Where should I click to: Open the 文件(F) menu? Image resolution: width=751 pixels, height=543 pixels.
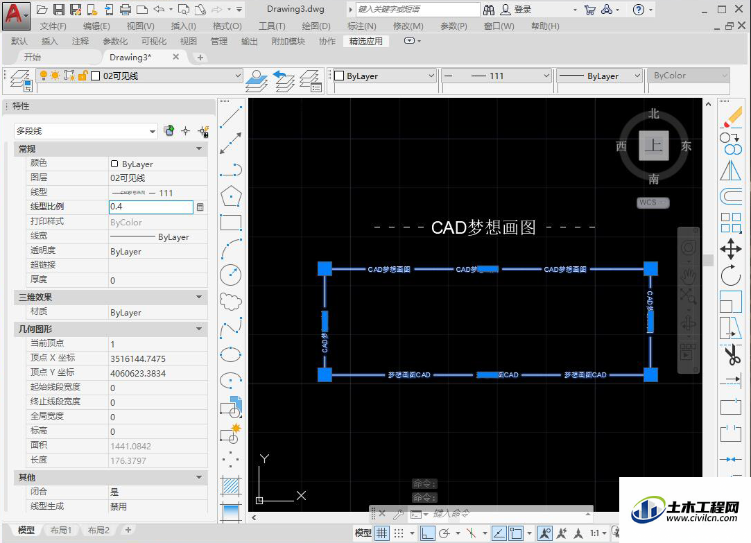click(x=53, y=26)
